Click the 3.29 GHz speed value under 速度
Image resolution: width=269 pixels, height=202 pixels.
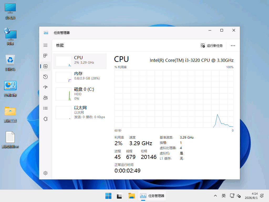(141, 143)
